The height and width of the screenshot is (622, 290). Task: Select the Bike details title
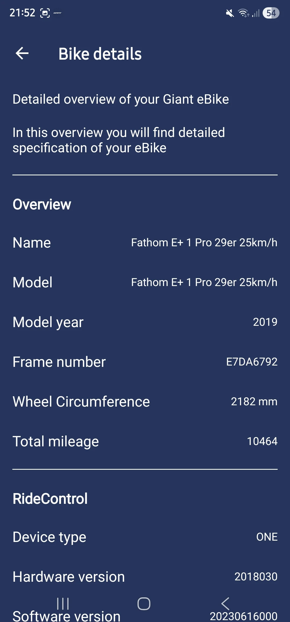[x=100, y=54]
